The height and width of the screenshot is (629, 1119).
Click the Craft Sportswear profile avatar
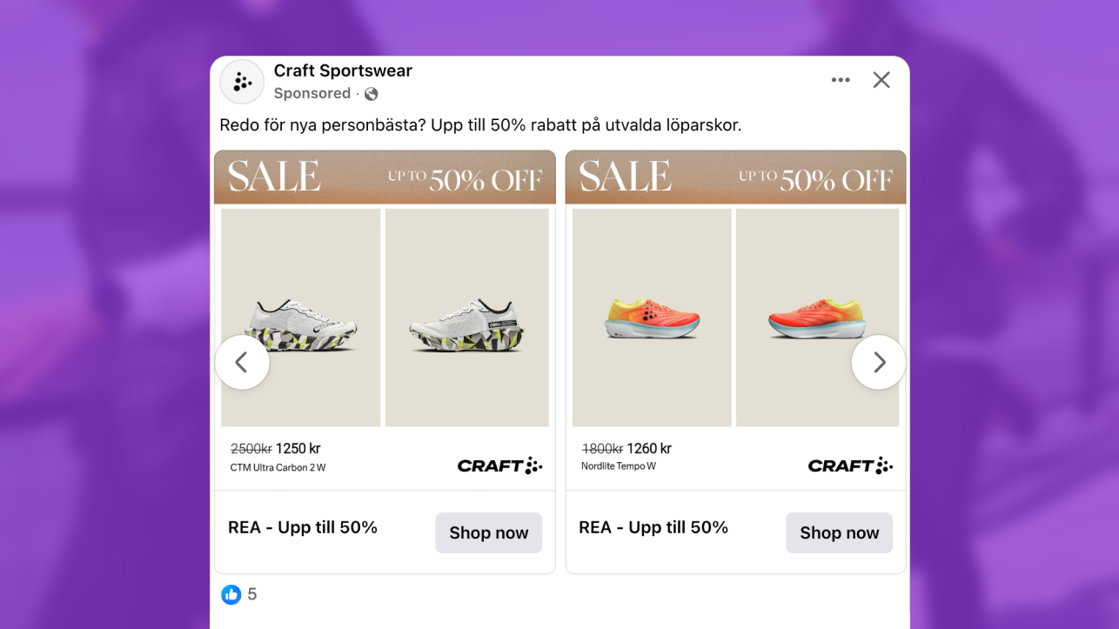point(242,82)
